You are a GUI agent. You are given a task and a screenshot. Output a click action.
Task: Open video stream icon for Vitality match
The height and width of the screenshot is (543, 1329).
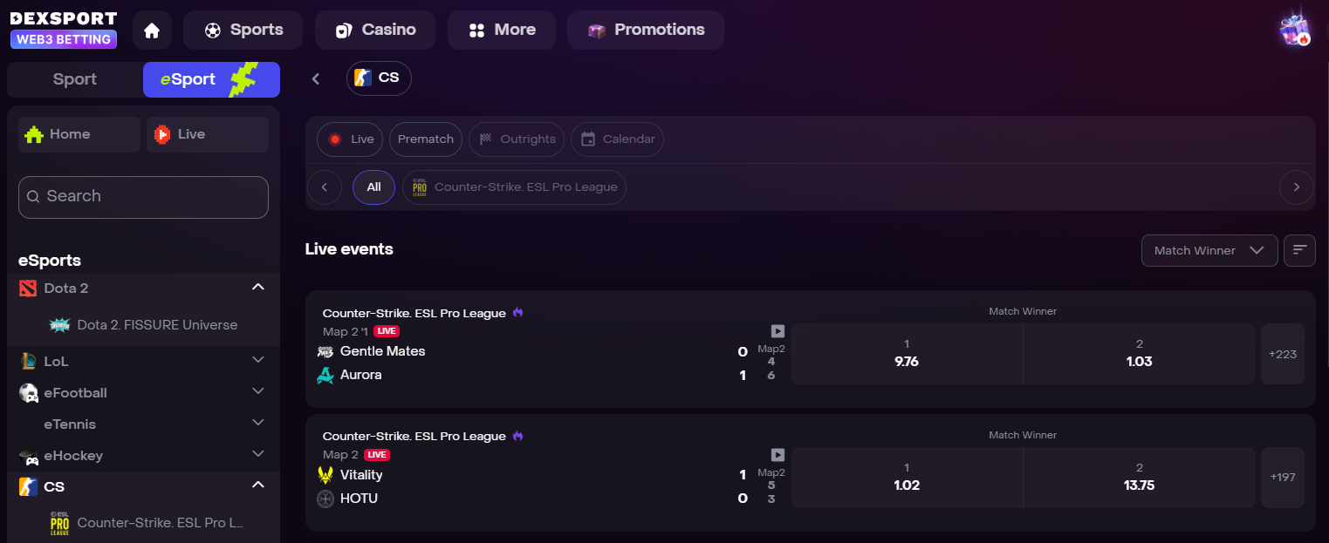pos(778,455)
